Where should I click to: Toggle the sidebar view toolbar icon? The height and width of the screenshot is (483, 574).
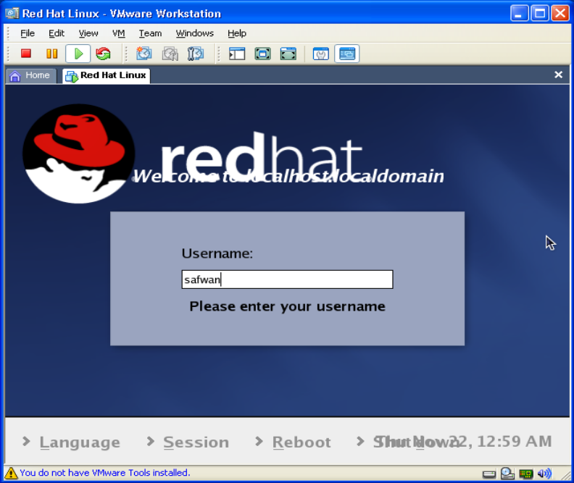pos(237,54)
